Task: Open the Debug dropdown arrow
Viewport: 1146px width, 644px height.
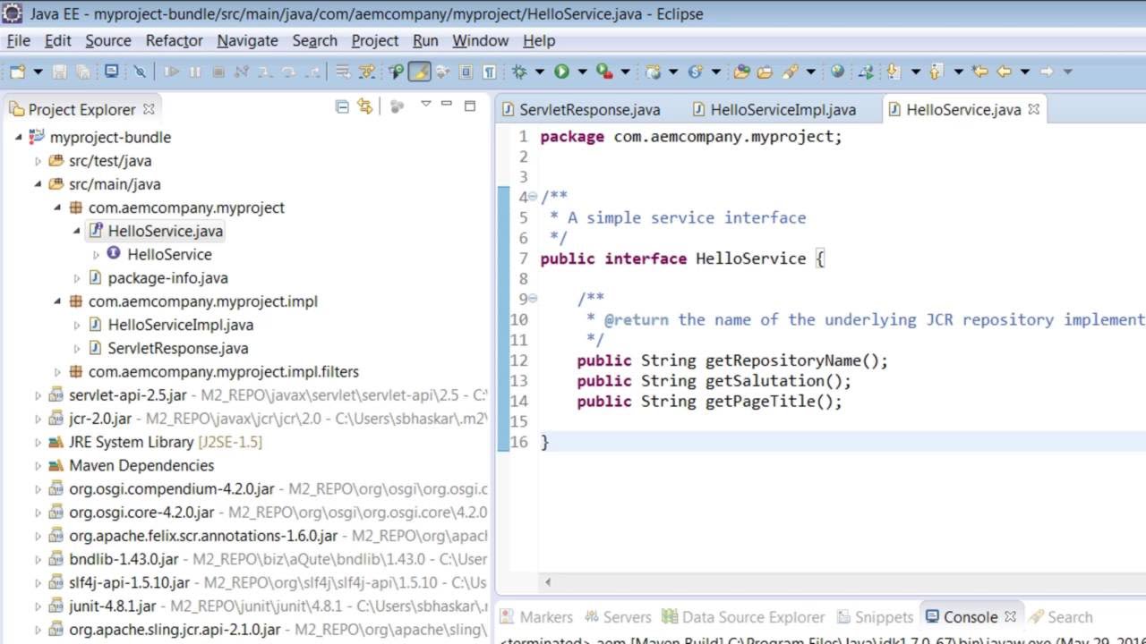Action: [539, 72]
